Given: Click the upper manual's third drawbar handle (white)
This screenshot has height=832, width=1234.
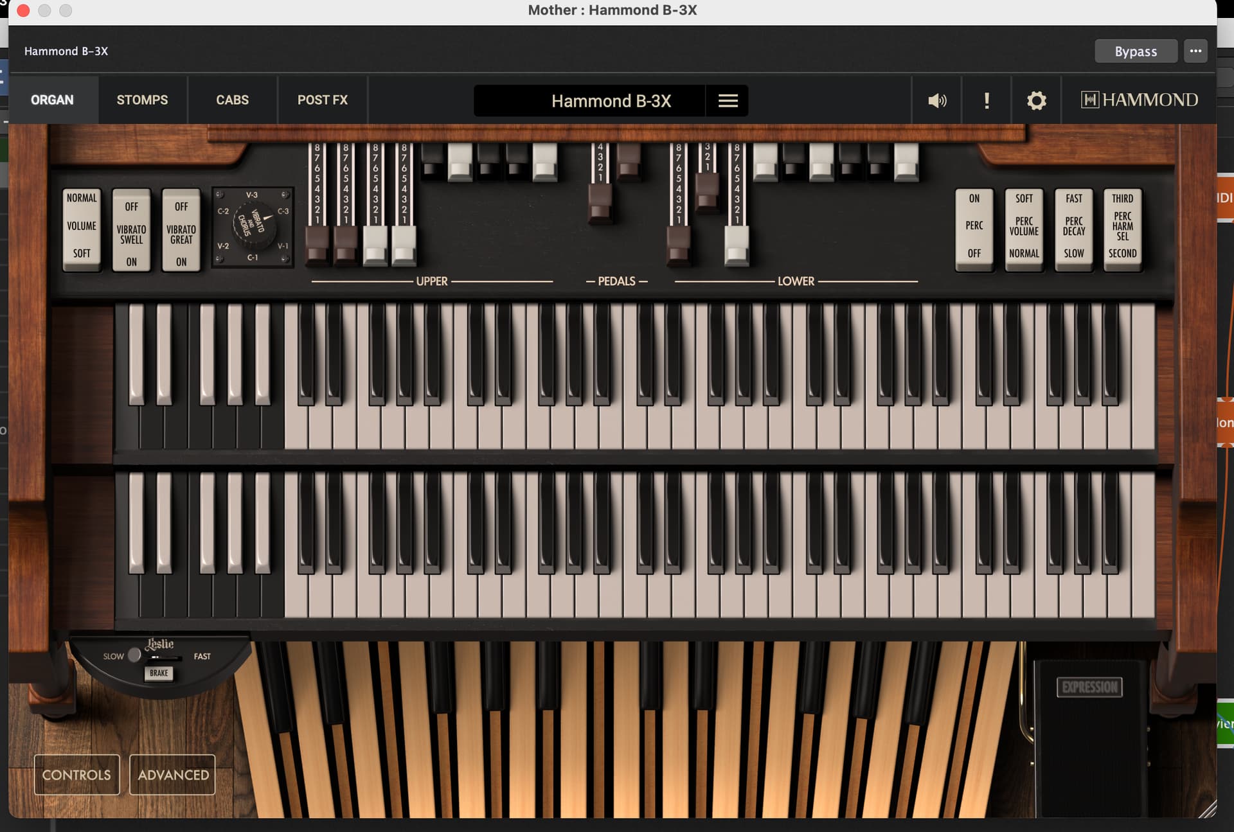Looking at the screenshot, I should (375, 247).
